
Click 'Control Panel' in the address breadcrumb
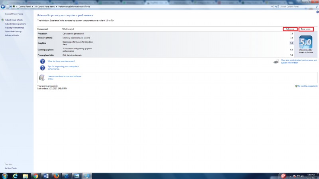25,7
